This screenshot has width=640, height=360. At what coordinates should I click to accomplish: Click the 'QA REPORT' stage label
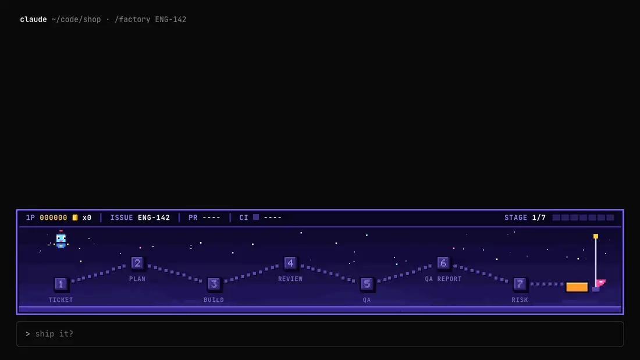443,279
